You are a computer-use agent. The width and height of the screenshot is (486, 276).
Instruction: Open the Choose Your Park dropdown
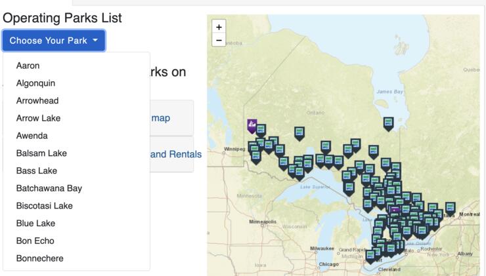pos(53,41)
